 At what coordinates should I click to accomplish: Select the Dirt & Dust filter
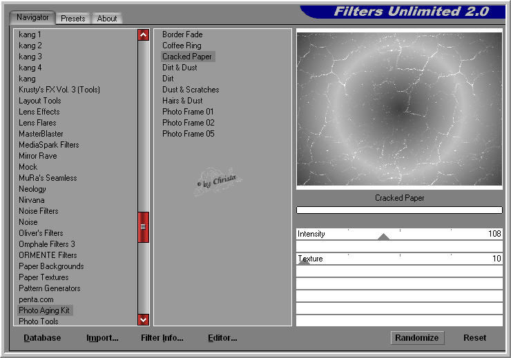180,68
